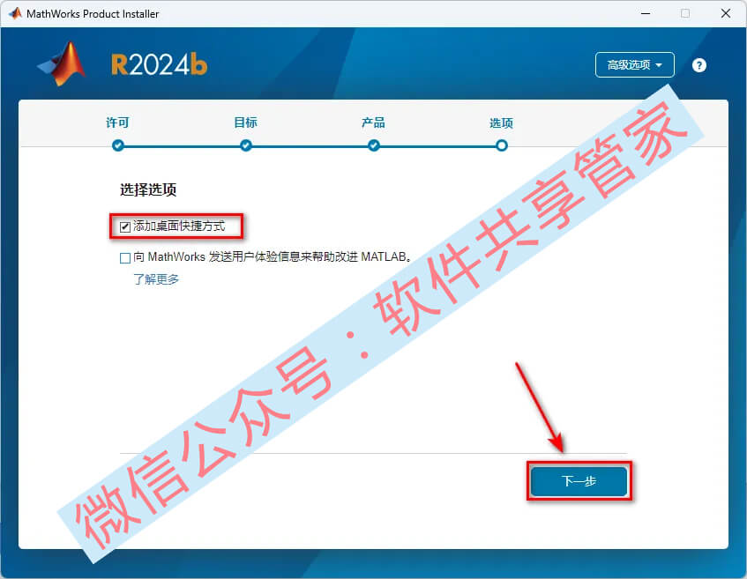Go to the 目标 step
The image size is (747, 579).
pos(245,122)
